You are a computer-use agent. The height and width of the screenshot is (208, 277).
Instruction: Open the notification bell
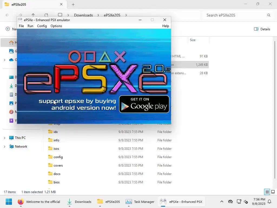coord(269,201)
